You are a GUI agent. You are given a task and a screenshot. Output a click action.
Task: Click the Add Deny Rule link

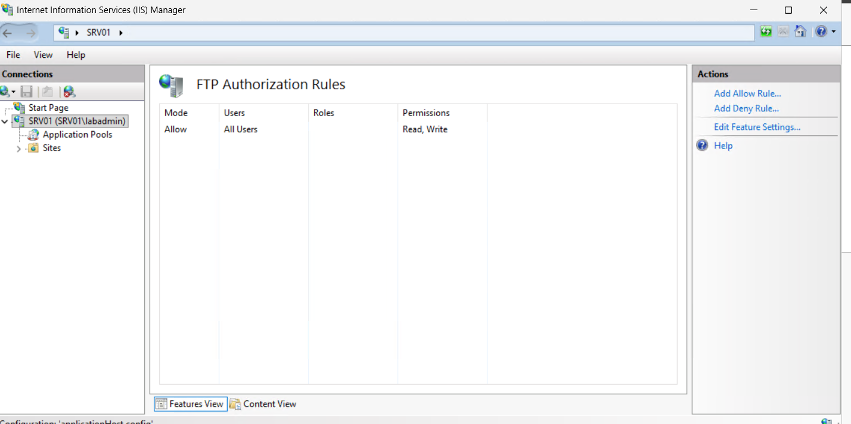click(746, 108)
